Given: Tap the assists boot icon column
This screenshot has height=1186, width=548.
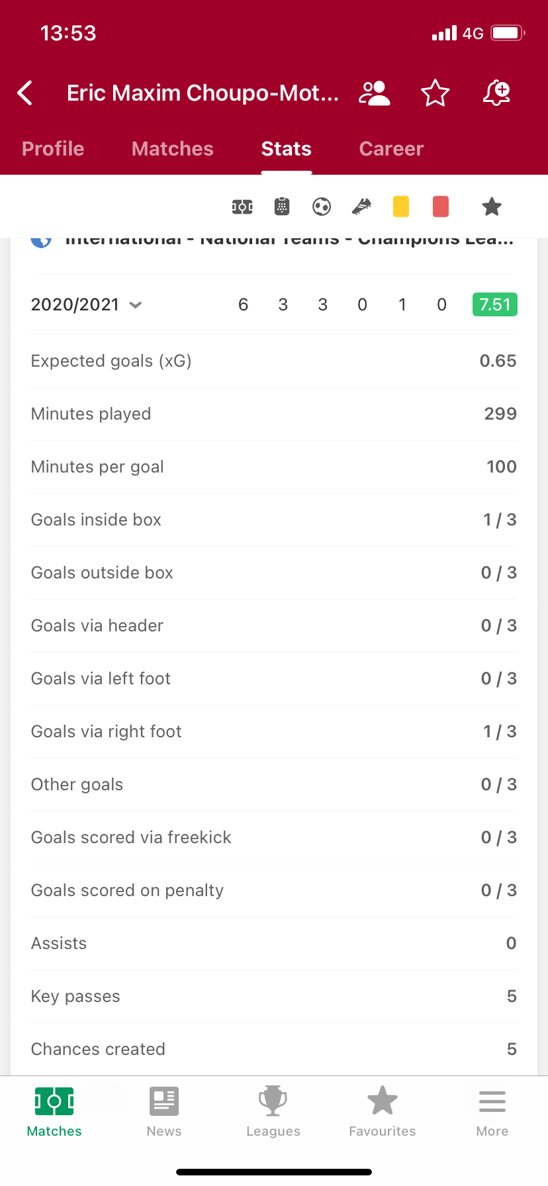Looking at the screenshot, I should pyautogui.click(x=361, y=207).
